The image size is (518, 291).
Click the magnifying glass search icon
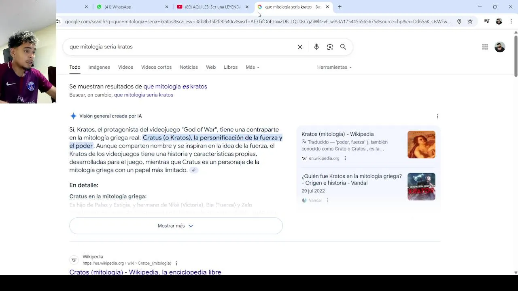pos(343,47)
